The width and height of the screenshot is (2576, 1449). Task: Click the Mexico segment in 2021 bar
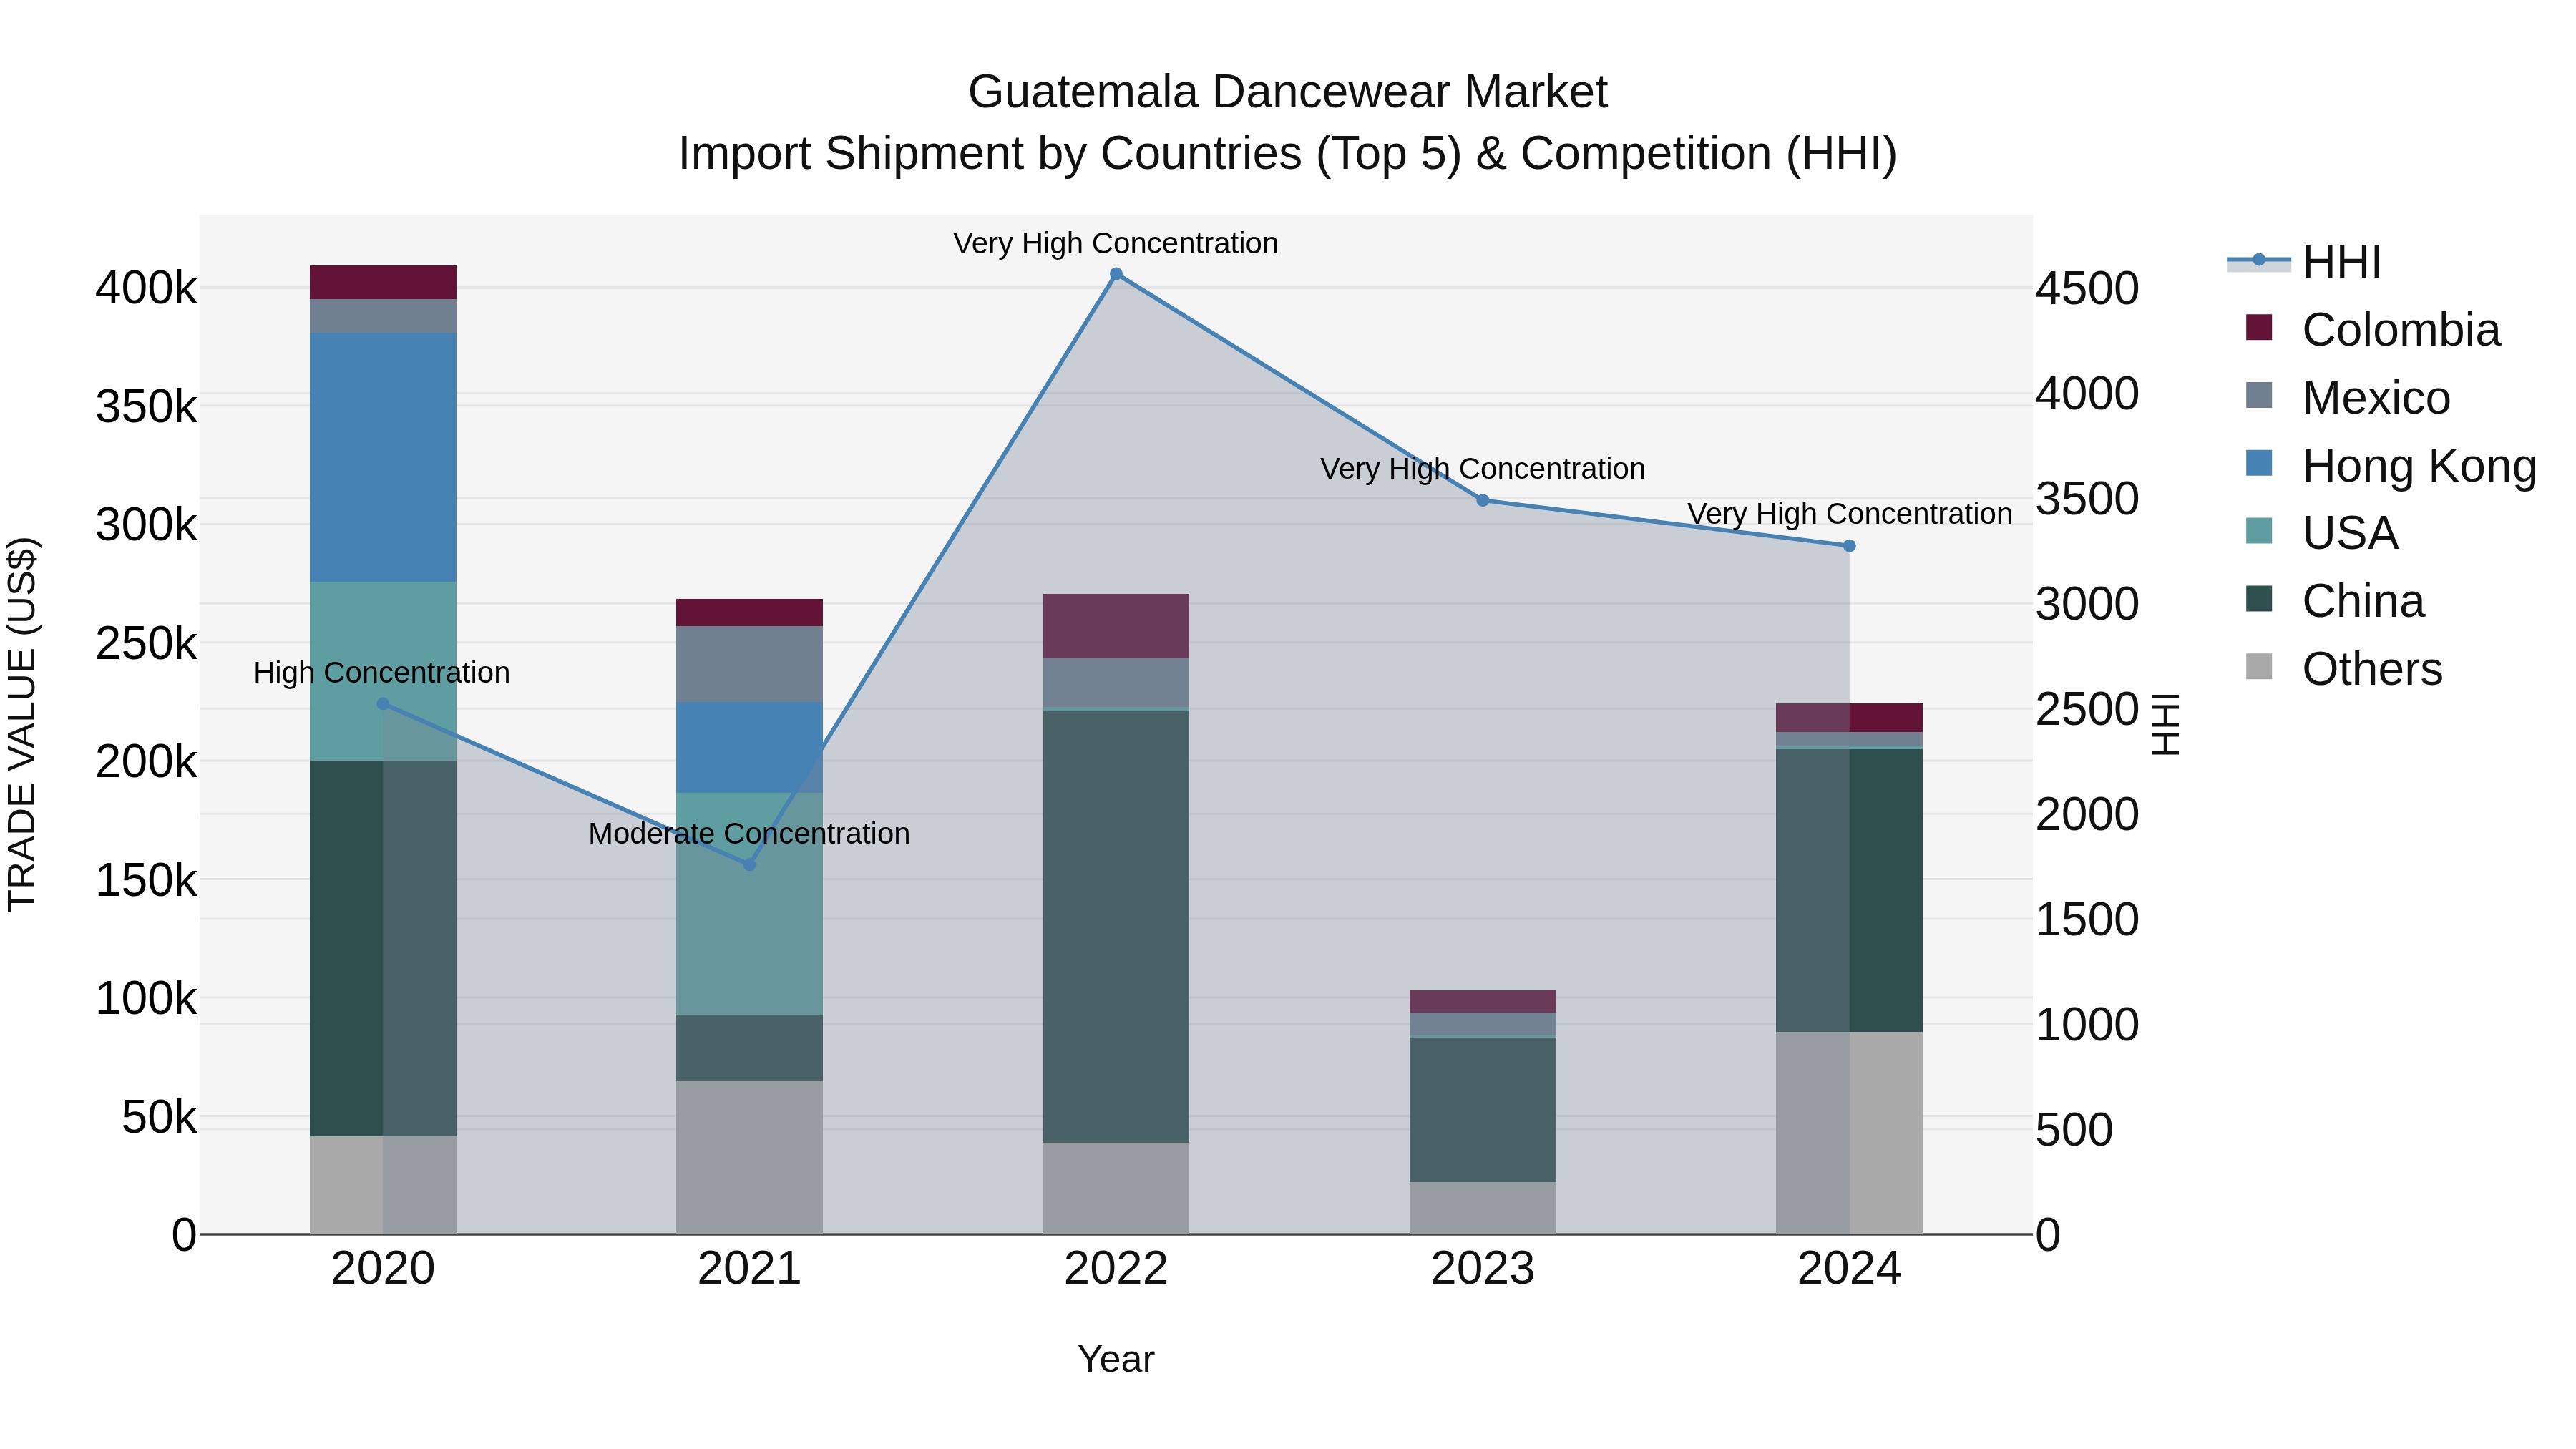click(749, 664)
